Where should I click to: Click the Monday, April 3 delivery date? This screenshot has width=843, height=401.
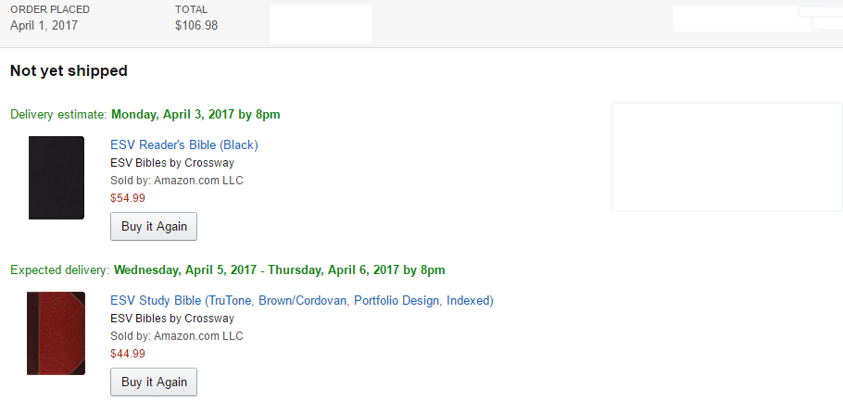pyautogui.click(x=195, y=115)
